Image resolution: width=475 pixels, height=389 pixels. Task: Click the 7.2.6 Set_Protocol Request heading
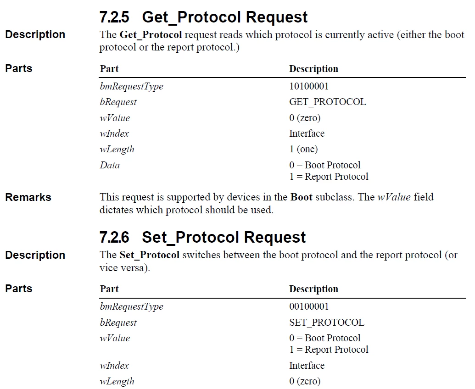pyautogui.click(x=202, y=237)
